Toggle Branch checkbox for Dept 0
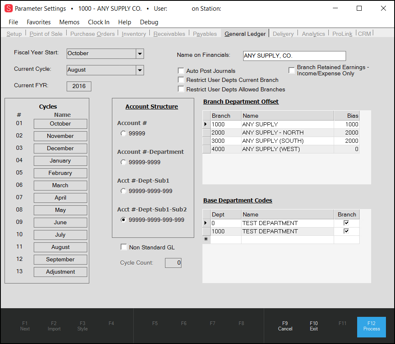 pyautogui.click(x=346, y=223)
